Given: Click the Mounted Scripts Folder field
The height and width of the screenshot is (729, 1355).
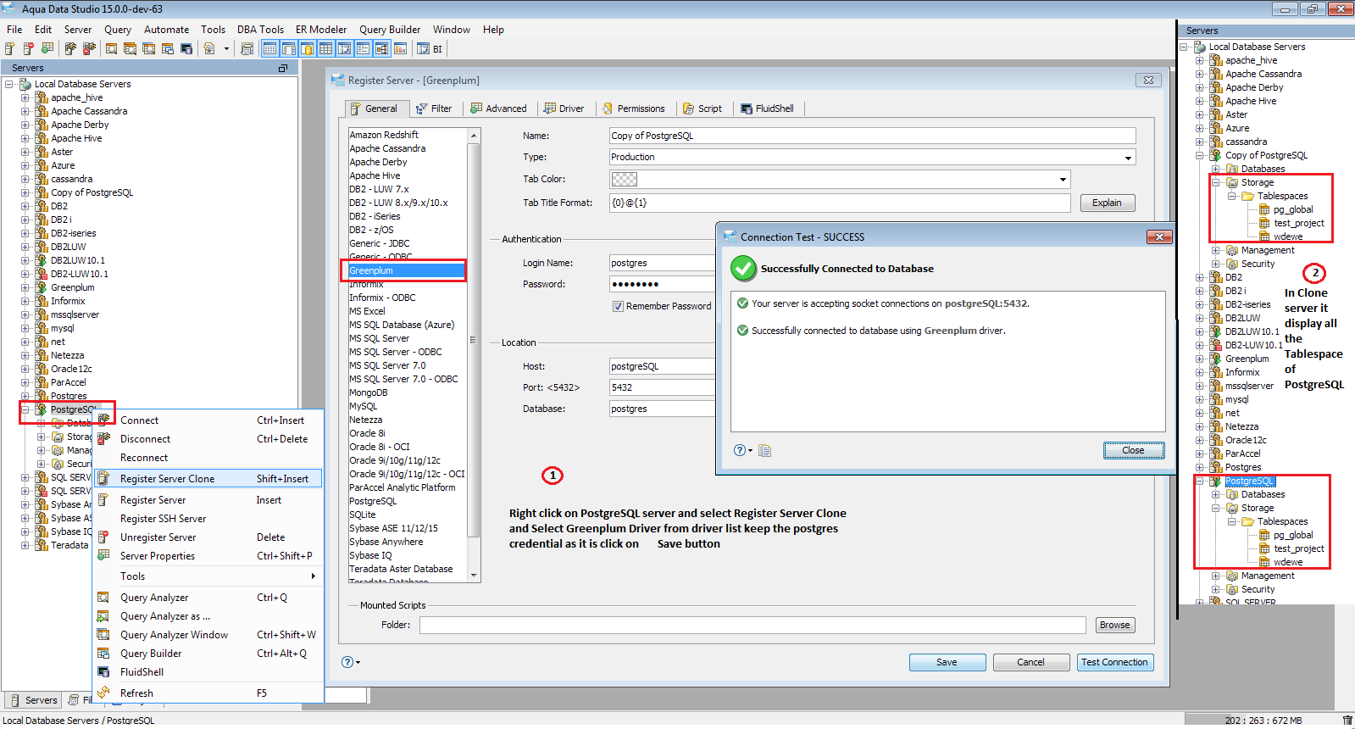Looking at the screenshot, I should click(752, 625).
